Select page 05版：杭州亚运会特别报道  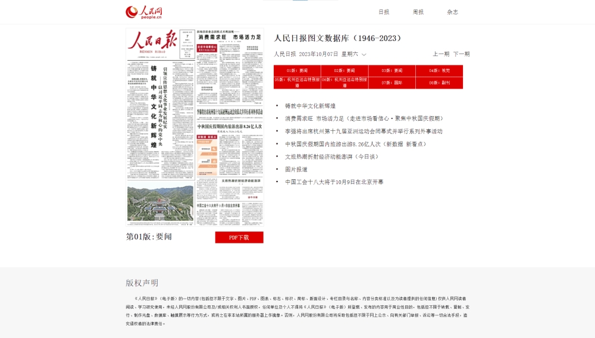coord(297,83)
